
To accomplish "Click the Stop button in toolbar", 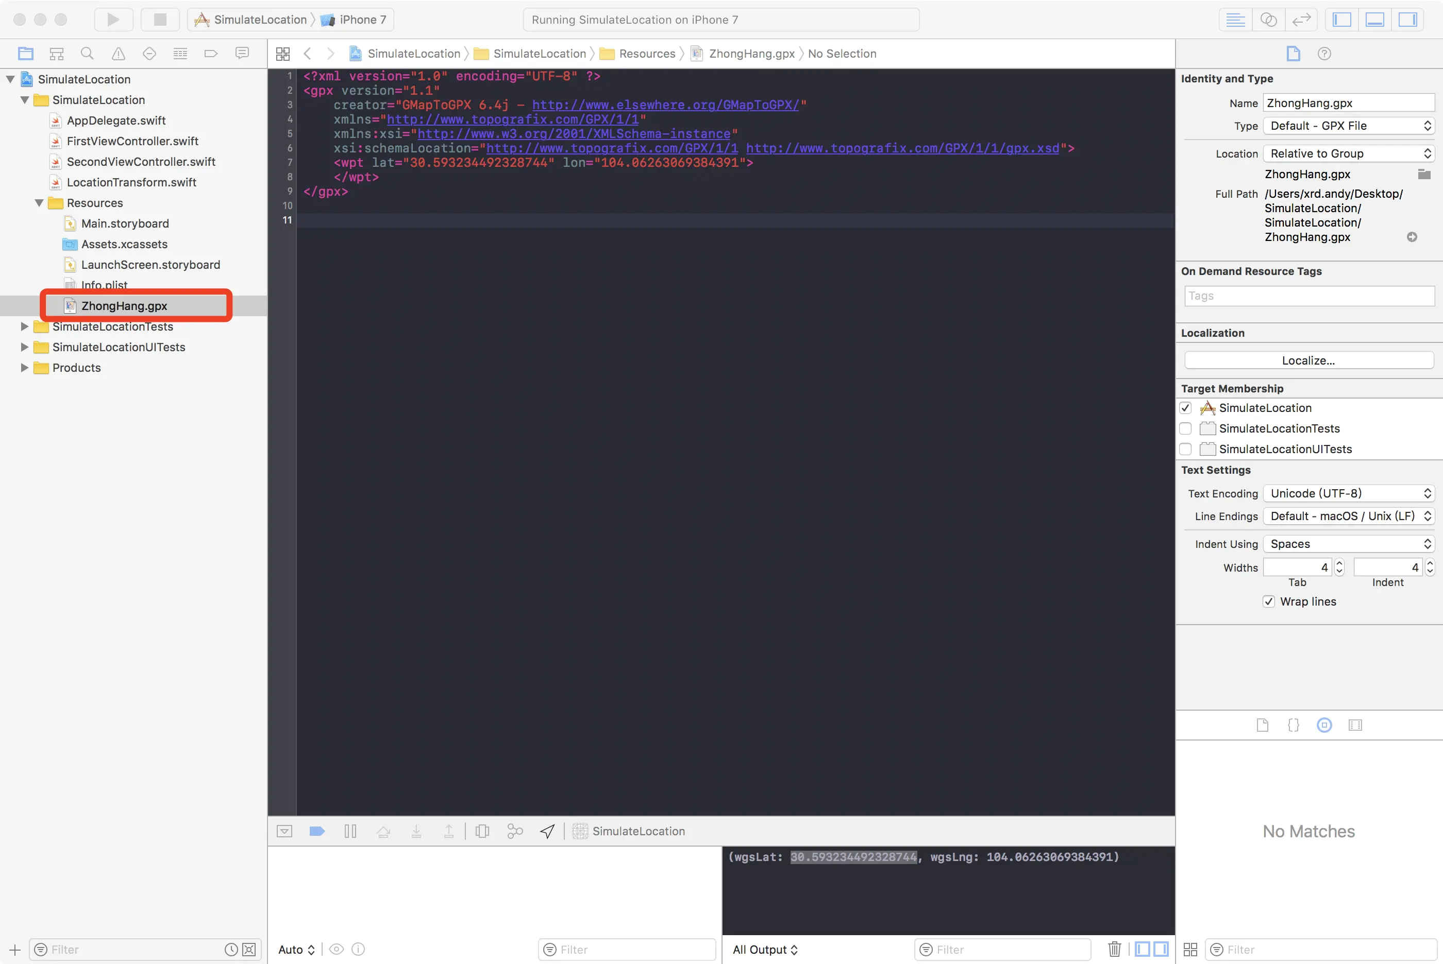I will click(160, 19).
